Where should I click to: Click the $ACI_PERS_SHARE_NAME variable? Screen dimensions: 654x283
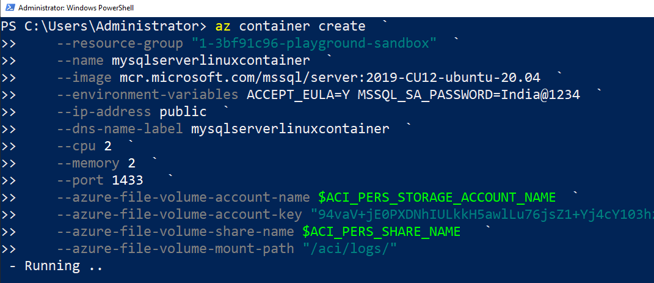pyautogui.click(x=381, y=232)
